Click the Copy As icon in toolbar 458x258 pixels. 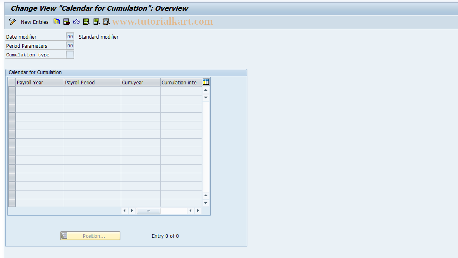56,21
